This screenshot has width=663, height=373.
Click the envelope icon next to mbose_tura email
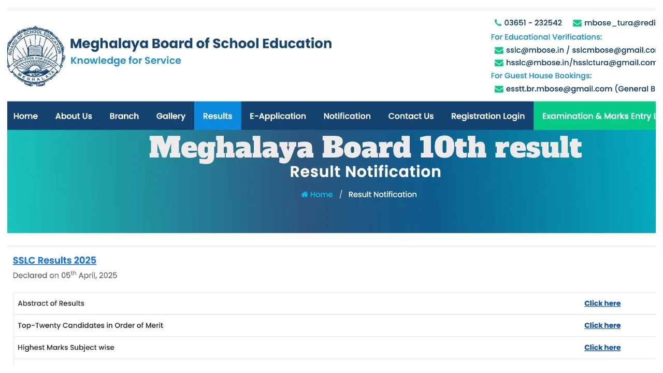(x=577, y=23)
